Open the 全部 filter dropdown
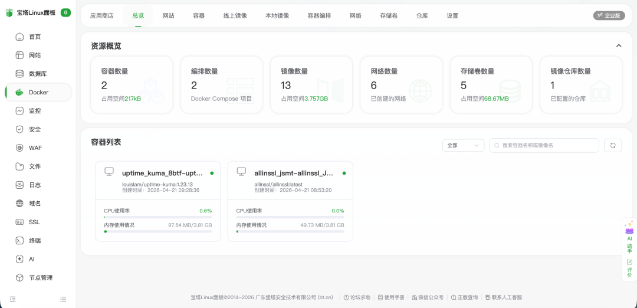This screenshot has width=637, height=308. point(463,146)
